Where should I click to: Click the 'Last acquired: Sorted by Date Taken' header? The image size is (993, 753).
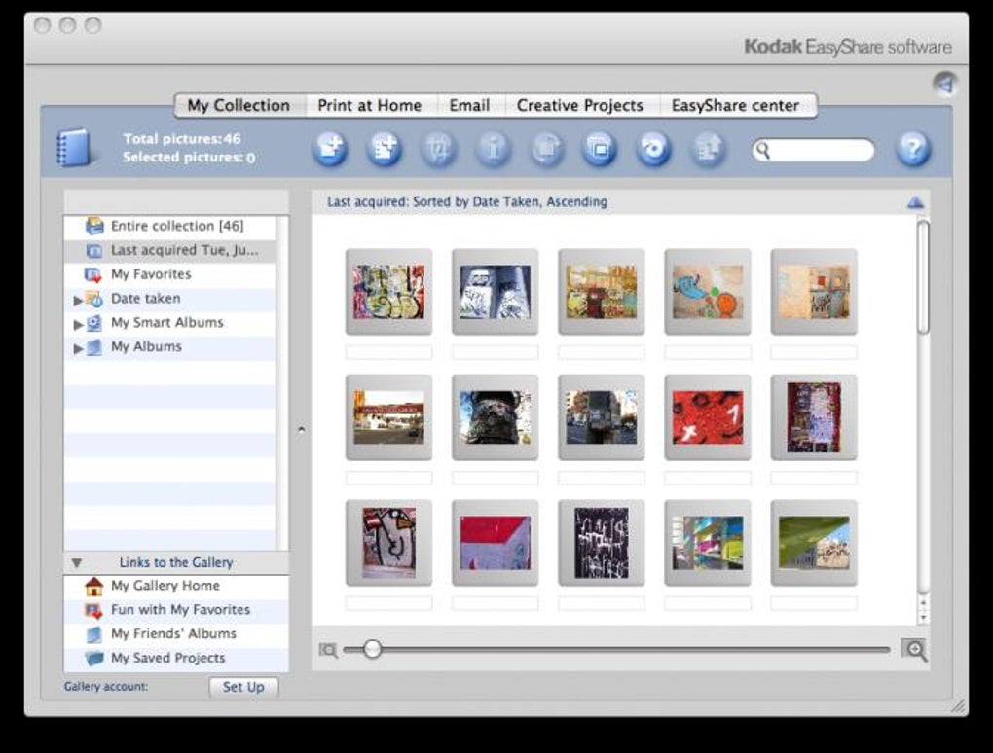click(x=467, y=201)
